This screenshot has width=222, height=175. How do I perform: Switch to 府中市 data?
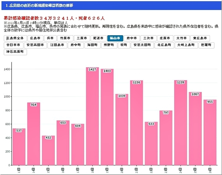click(132, 38)
